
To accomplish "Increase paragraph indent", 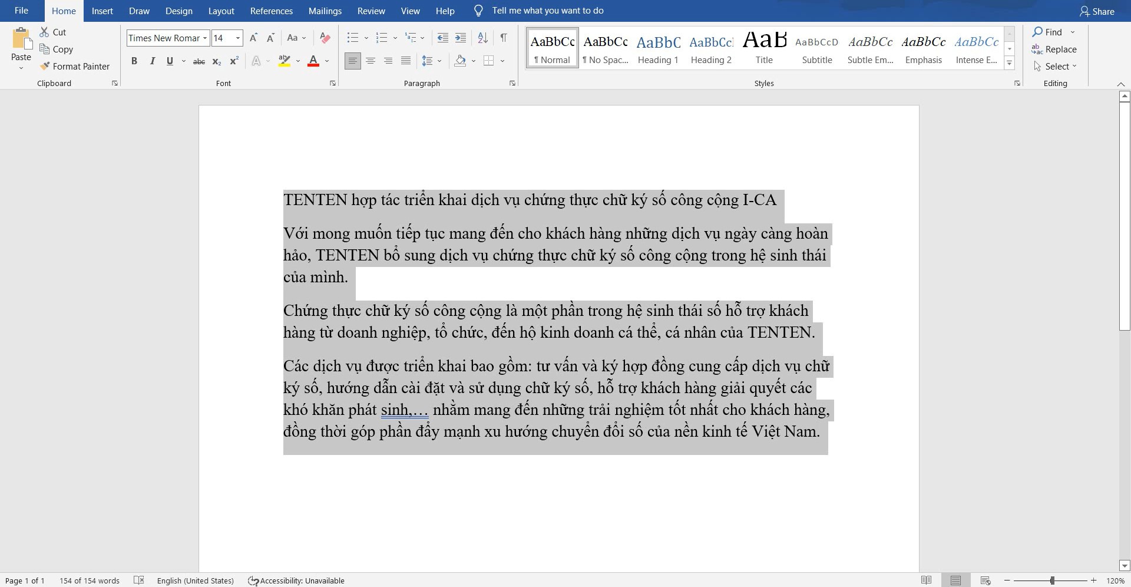I will 461,38.
